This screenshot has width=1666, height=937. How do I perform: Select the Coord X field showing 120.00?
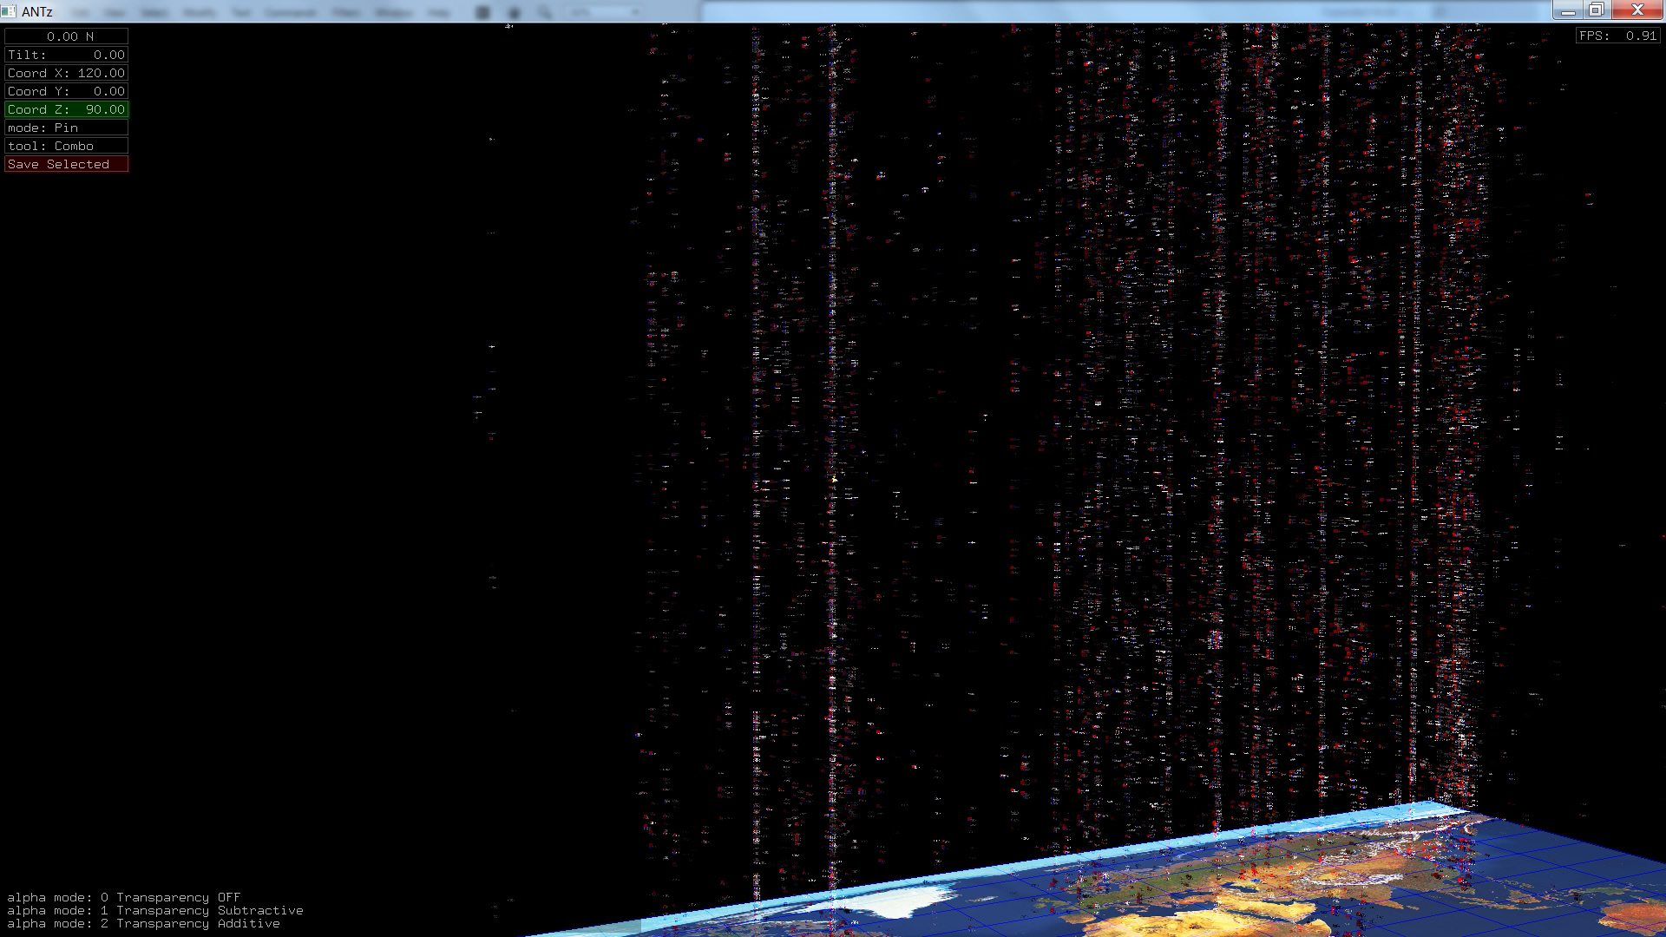(67, 73)
